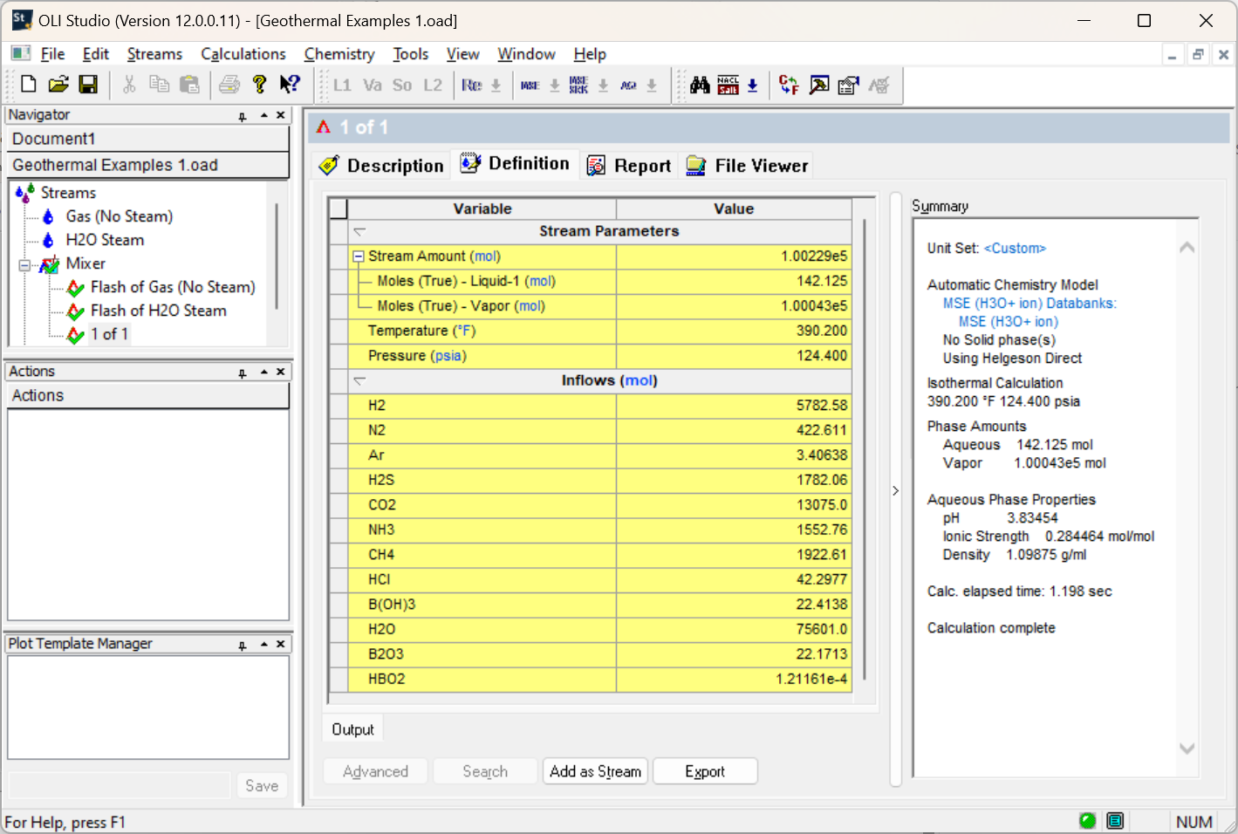Open dropdown arrow next to MSE icon
Screen dimensions: 1238x834
554,85
